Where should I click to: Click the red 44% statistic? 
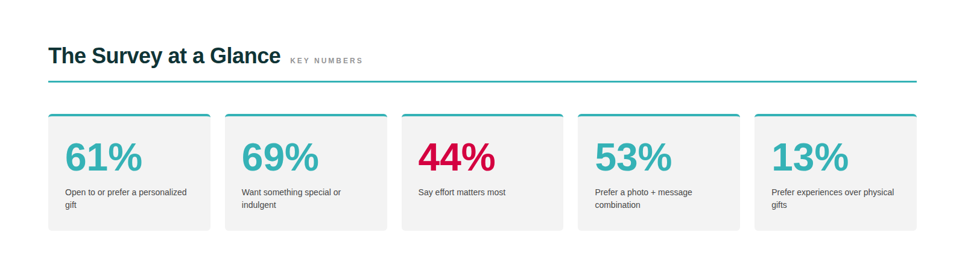point(457,157)
